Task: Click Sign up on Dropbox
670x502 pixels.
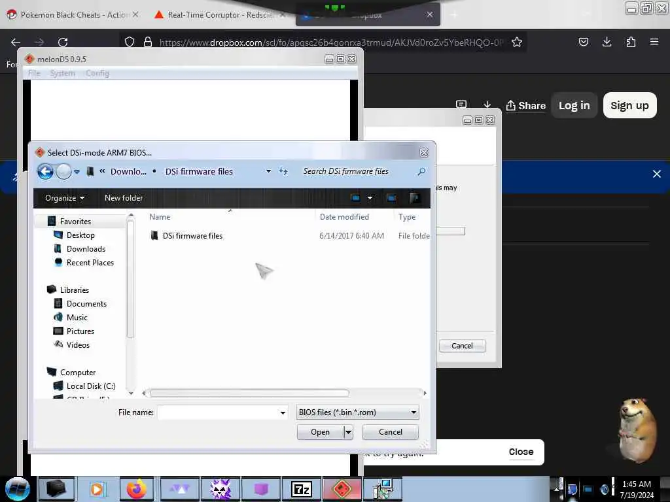Action: pyautogui.click(x=629, y=105)
